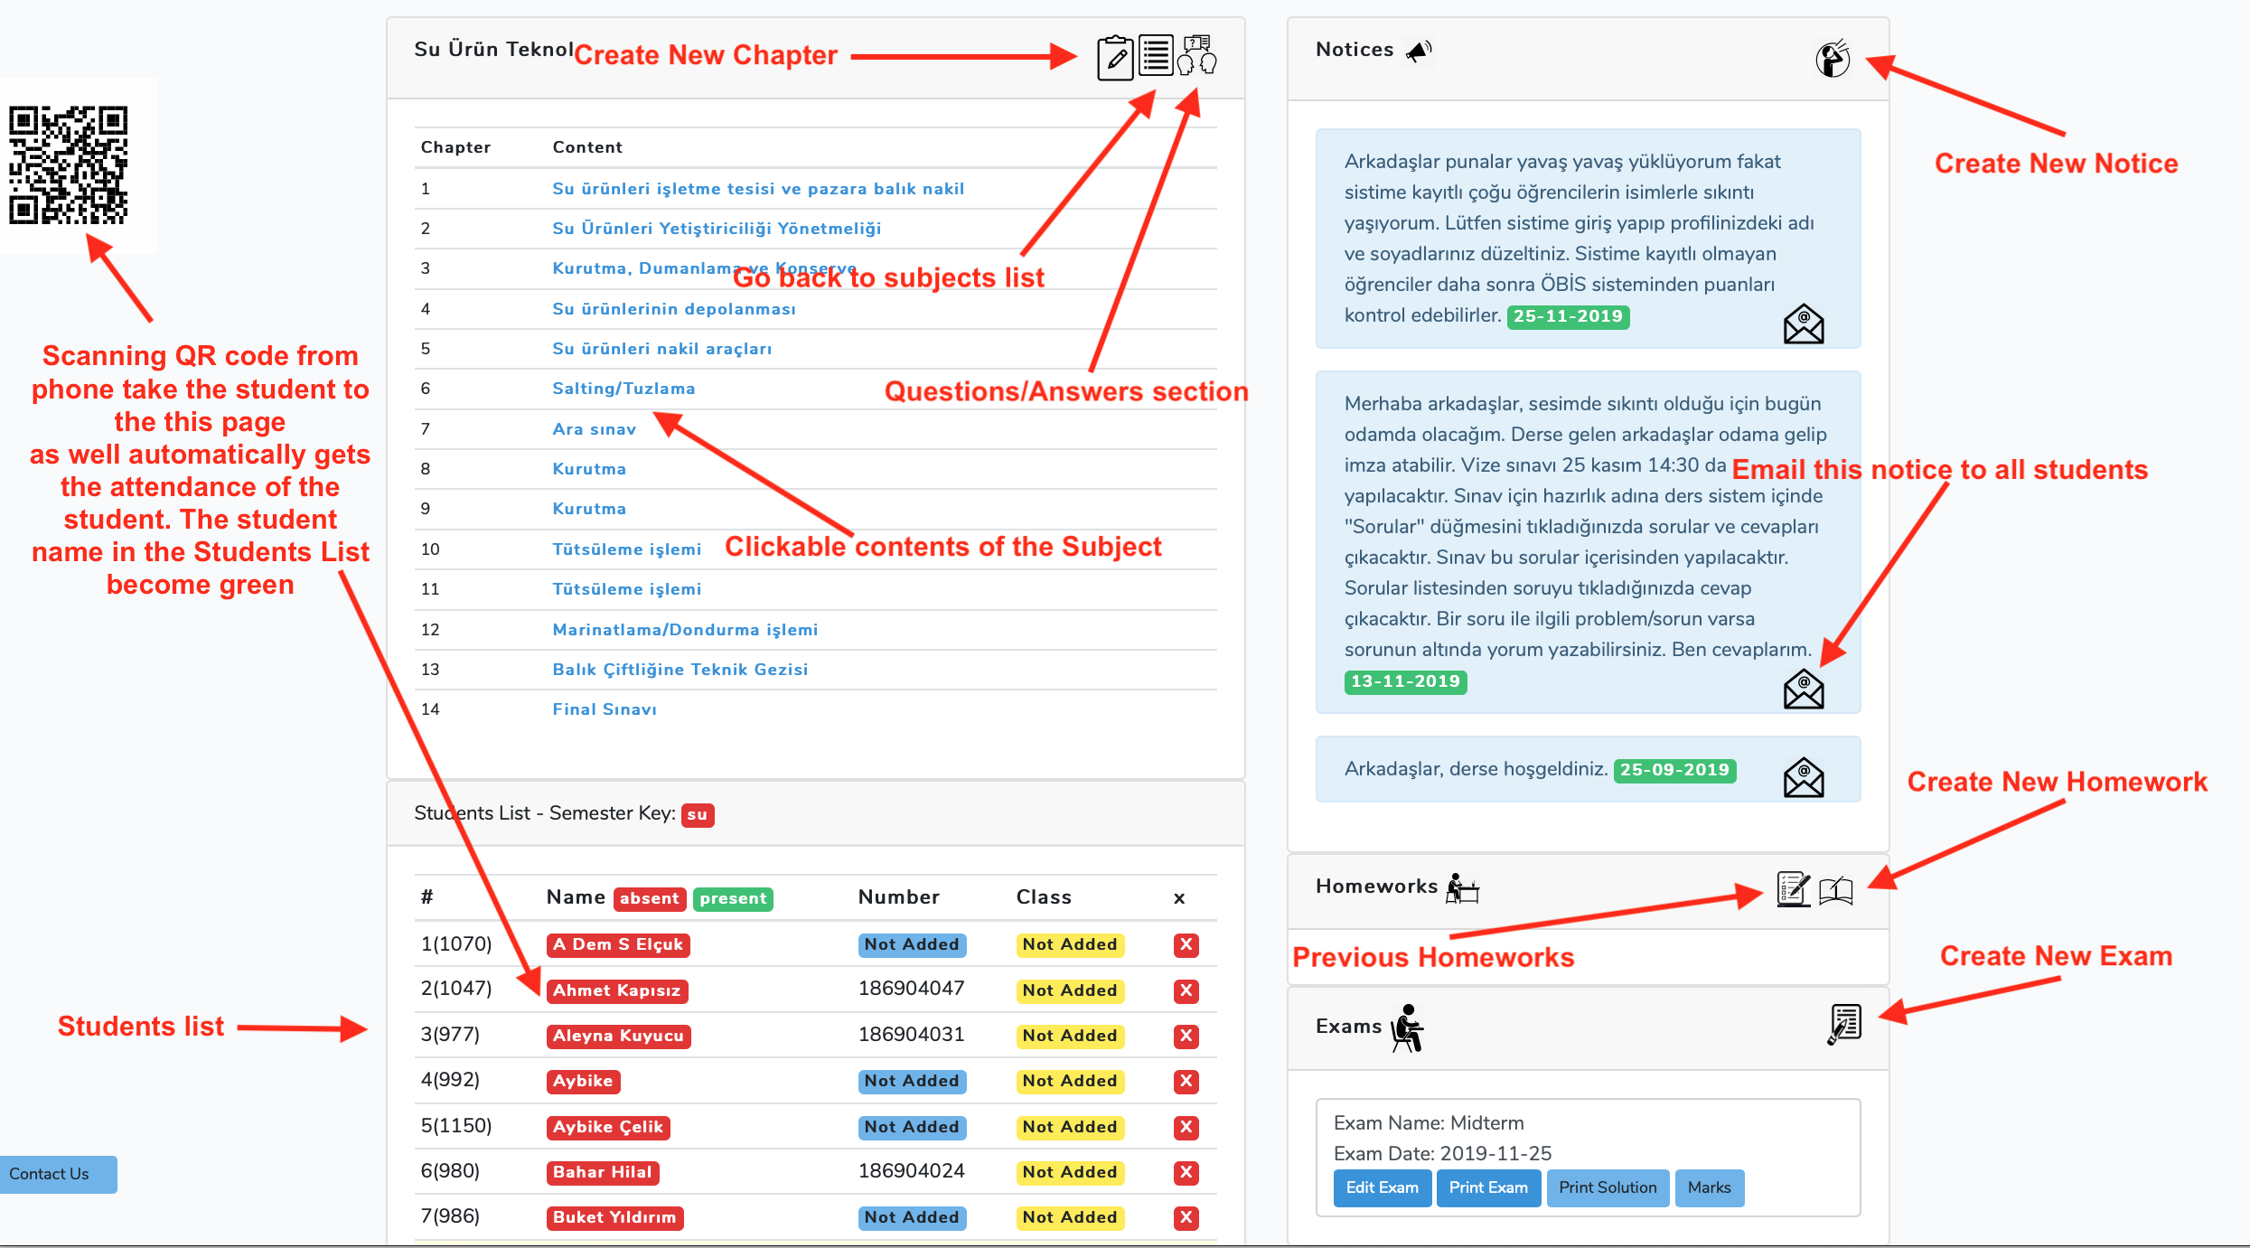Open chapter Salting/Tuzlama
The image size is (2250, 1248).
click(623, 389)
